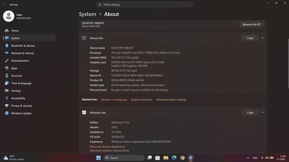The width and height of the screenshot is (289, 162).
Task: Open Time & language settings
Action: click(x=29, y=83)
